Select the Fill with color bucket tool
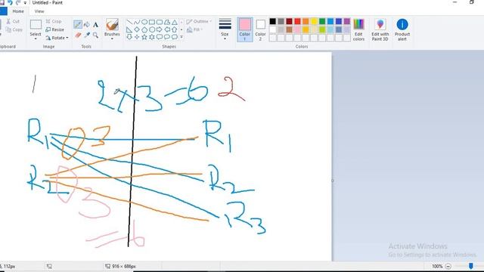This screenshot has height=272, width=484. click(87, 25)
